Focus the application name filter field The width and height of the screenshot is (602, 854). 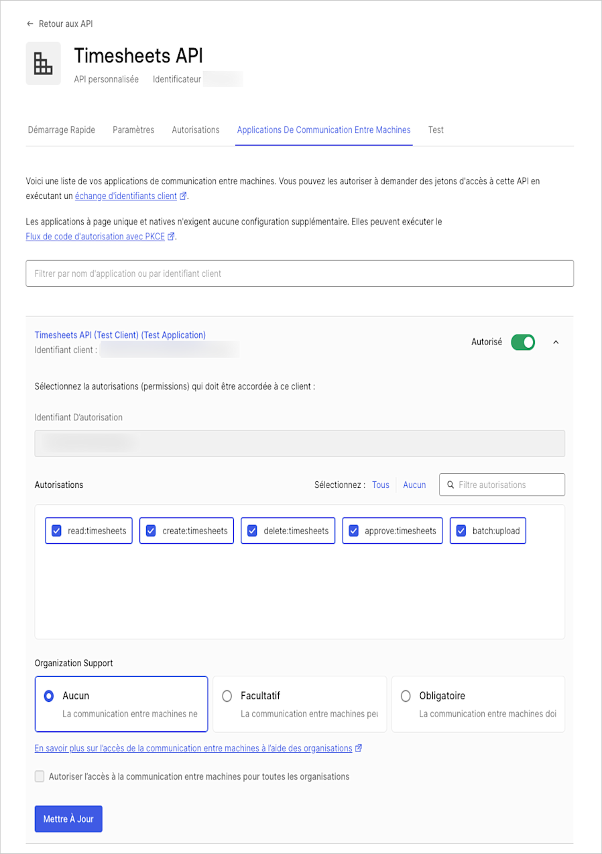pos(300,273)
